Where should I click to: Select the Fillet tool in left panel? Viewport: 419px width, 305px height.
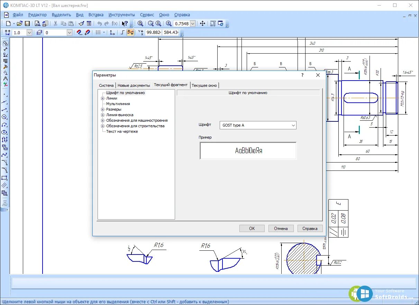pos(5,170)
